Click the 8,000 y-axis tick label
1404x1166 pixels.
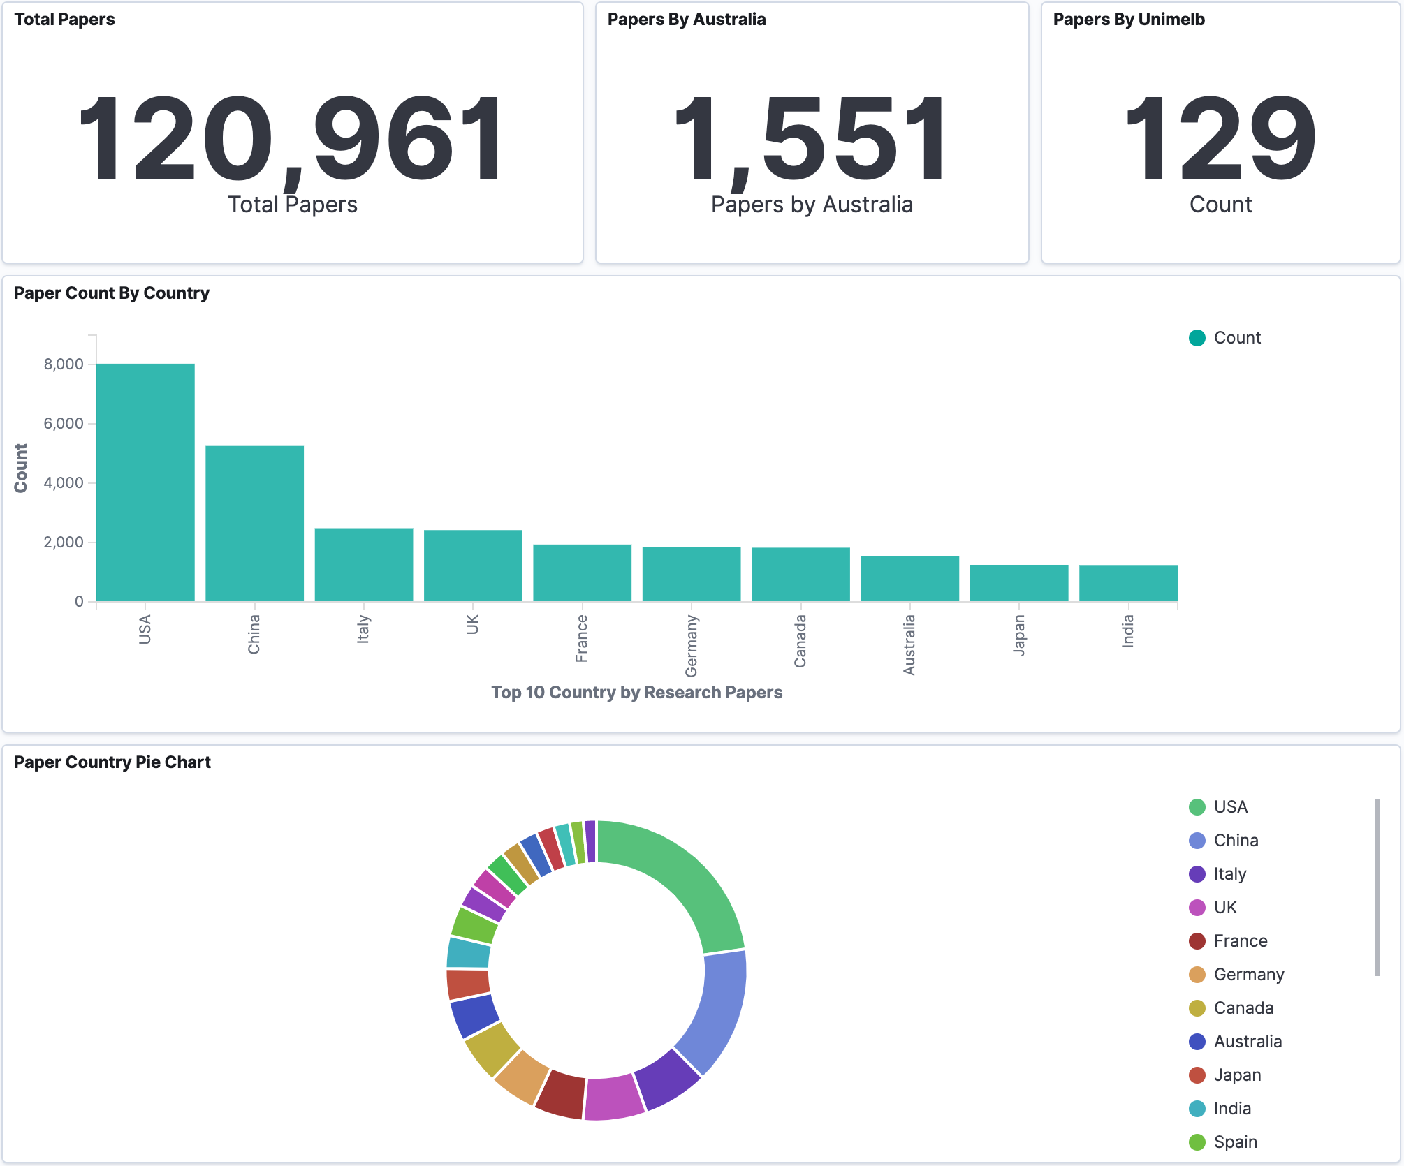(x=64, y=364)
